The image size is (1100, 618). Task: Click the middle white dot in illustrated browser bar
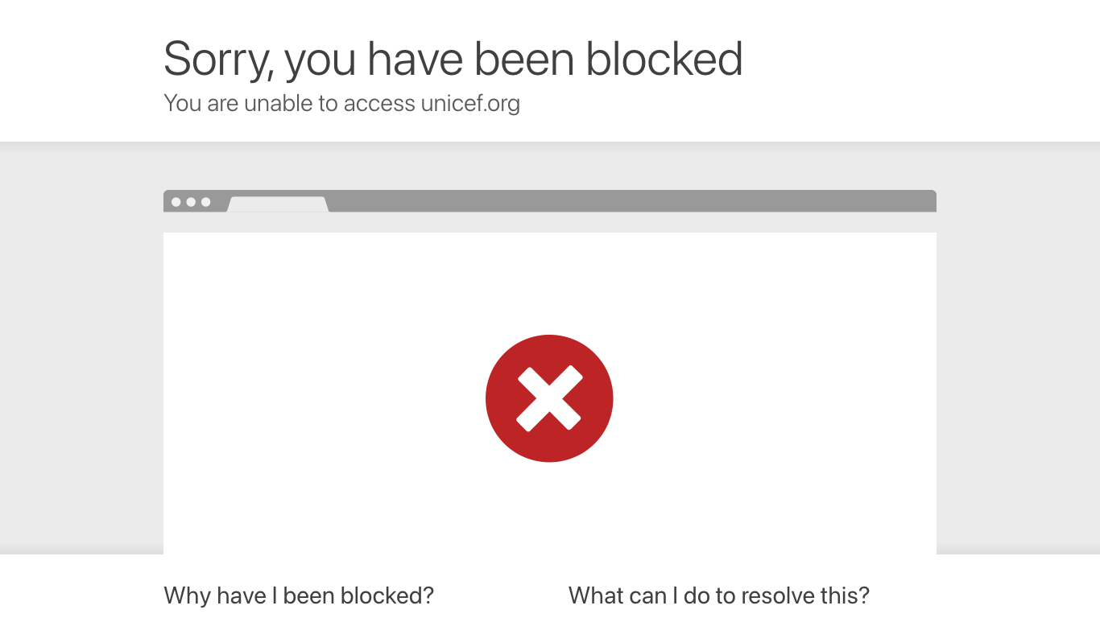tap(191, 202)
